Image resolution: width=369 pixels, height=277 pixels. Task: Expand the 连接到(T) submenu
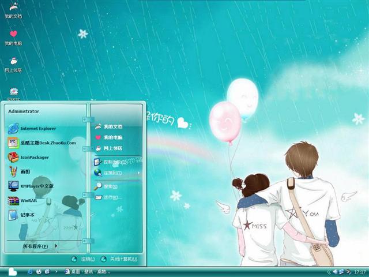tap(117, 173)
